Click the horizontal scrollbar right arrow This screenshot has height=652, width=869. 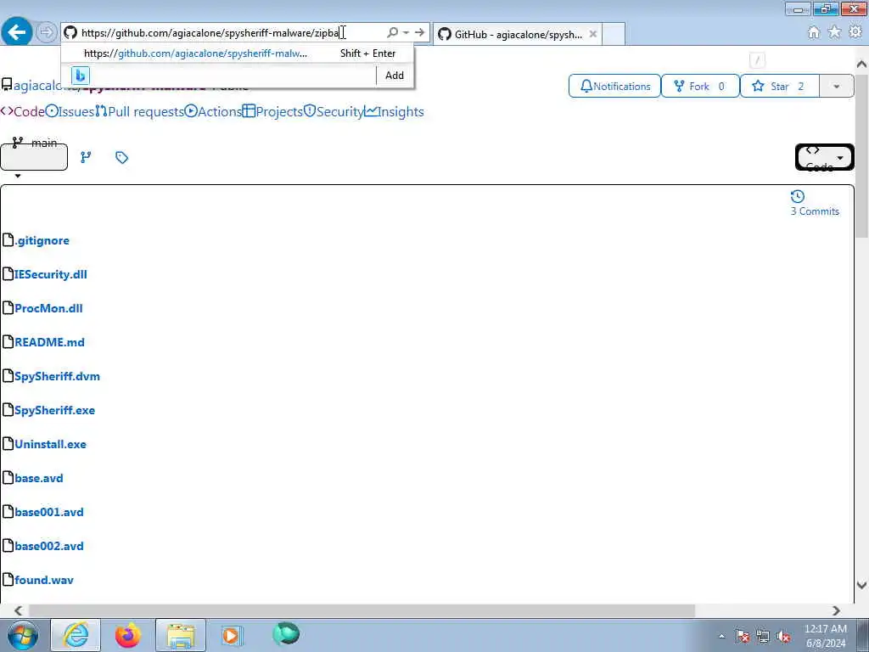(836, 610)
